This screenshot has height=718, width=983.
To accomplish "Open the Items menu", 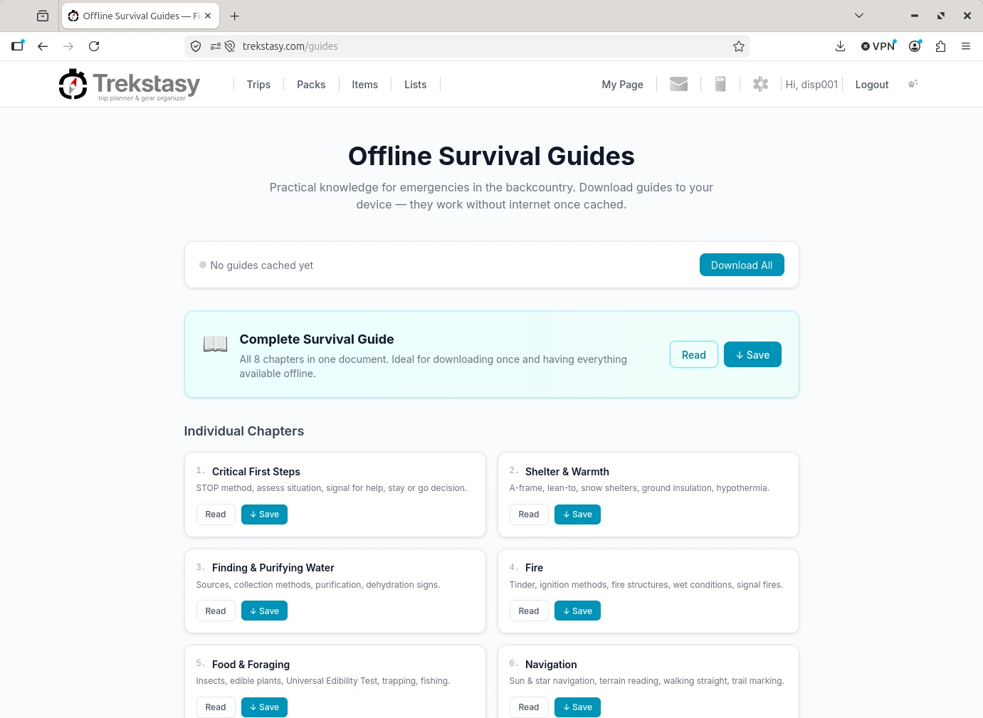I will [x=365, y=84].
